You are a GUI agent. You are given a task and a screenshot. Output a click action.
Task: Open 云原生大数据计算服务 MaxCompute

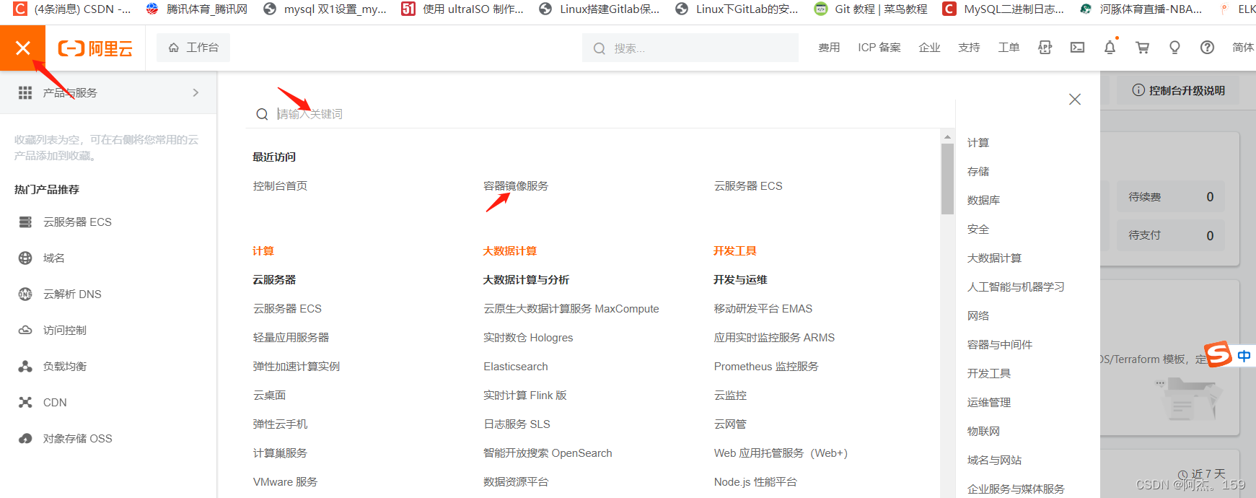tap(571, 308)
